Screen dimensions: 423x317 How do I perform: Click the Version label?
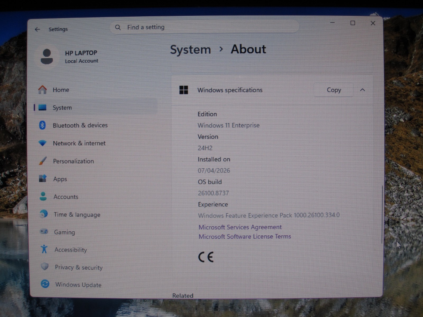(208, 137)
